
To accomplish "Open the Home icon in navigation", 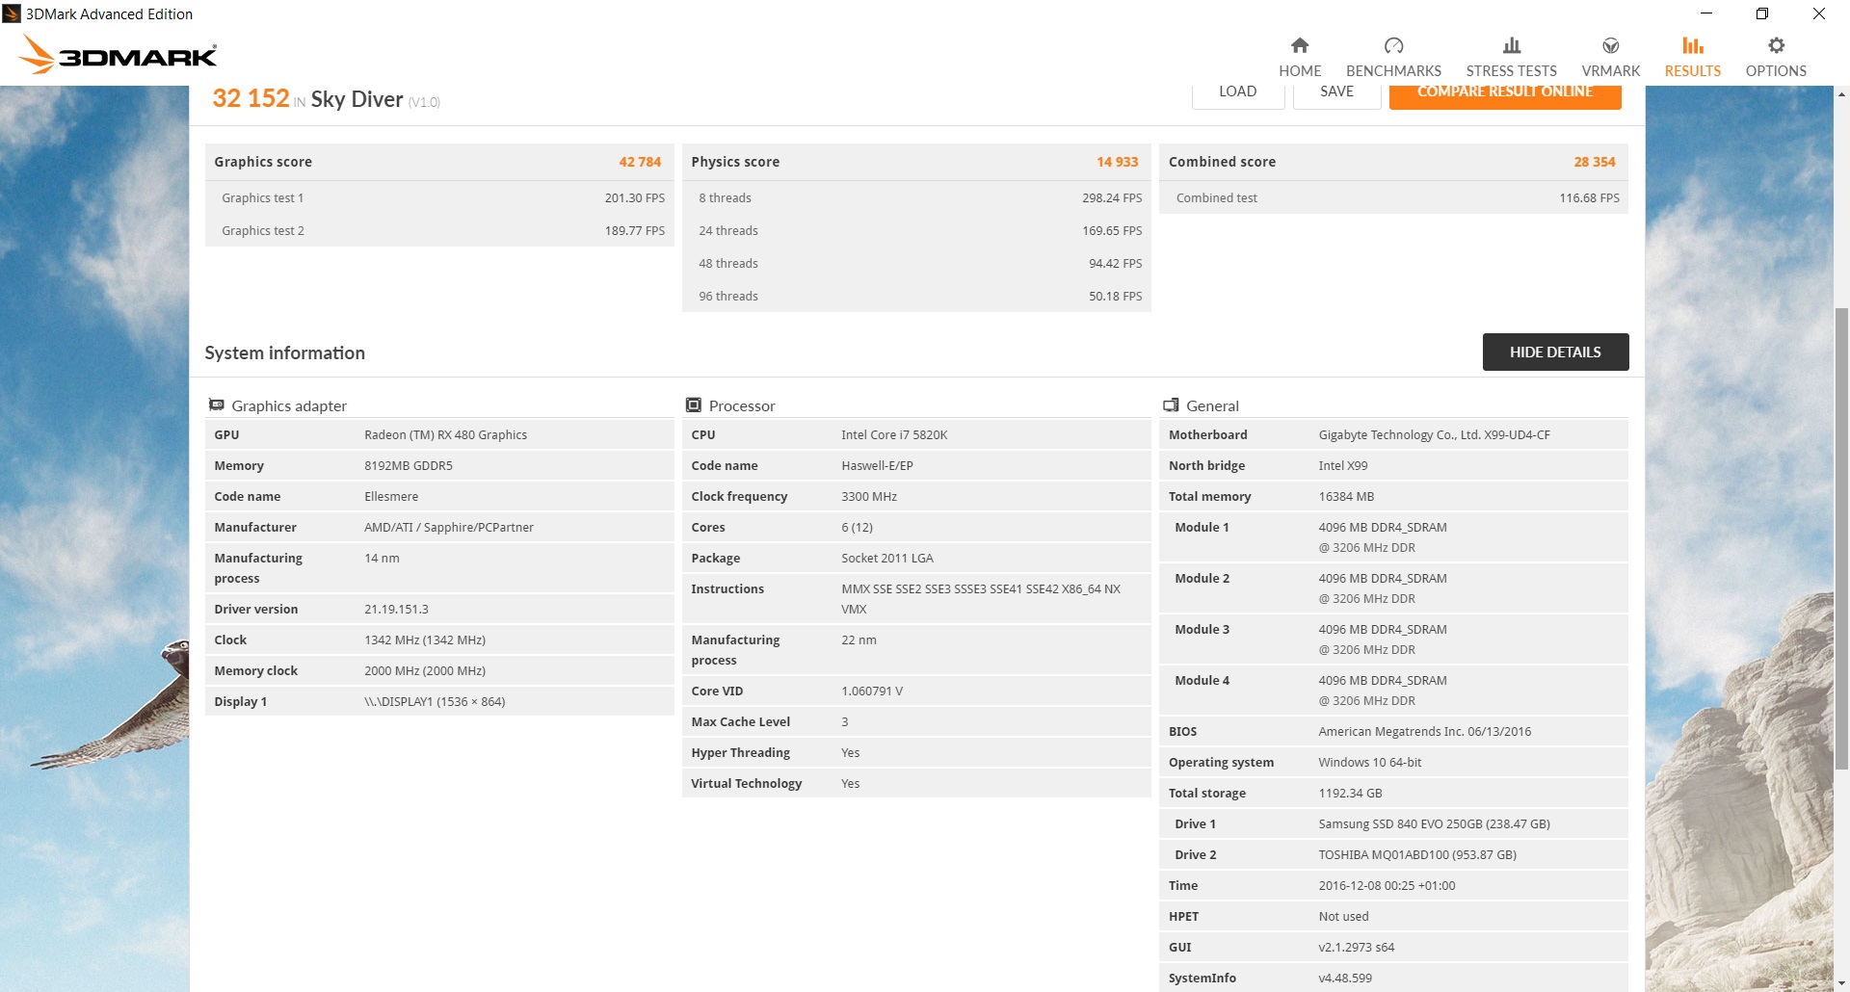I will pyautogui.click(x=1300, y=45).
